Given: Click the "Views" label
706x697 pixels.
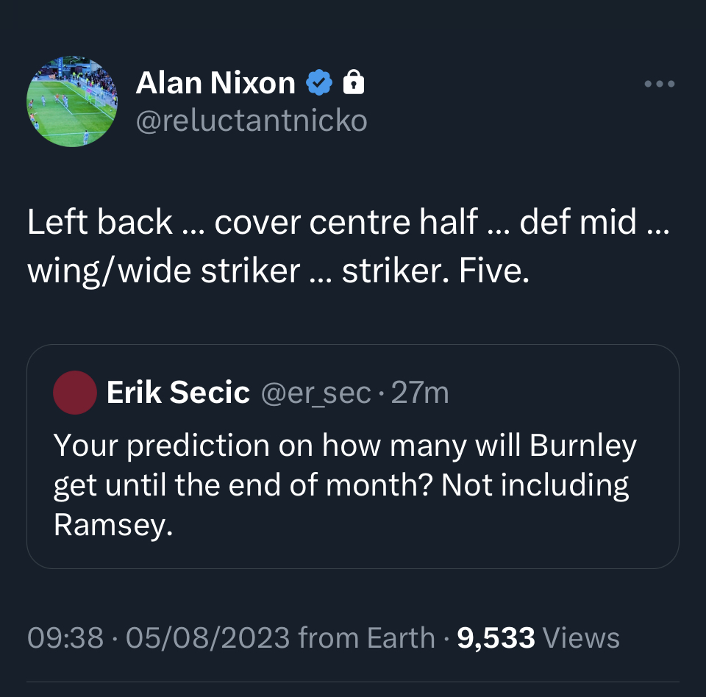Looking at the screenshot, I should click(x=581, y=638).
